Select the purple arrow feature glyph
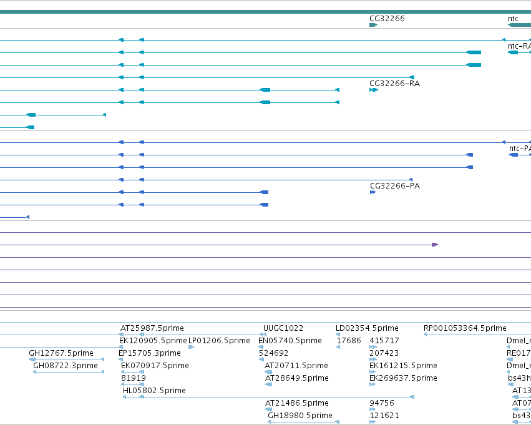Screen dimensions: 531x425 [435, 245]
